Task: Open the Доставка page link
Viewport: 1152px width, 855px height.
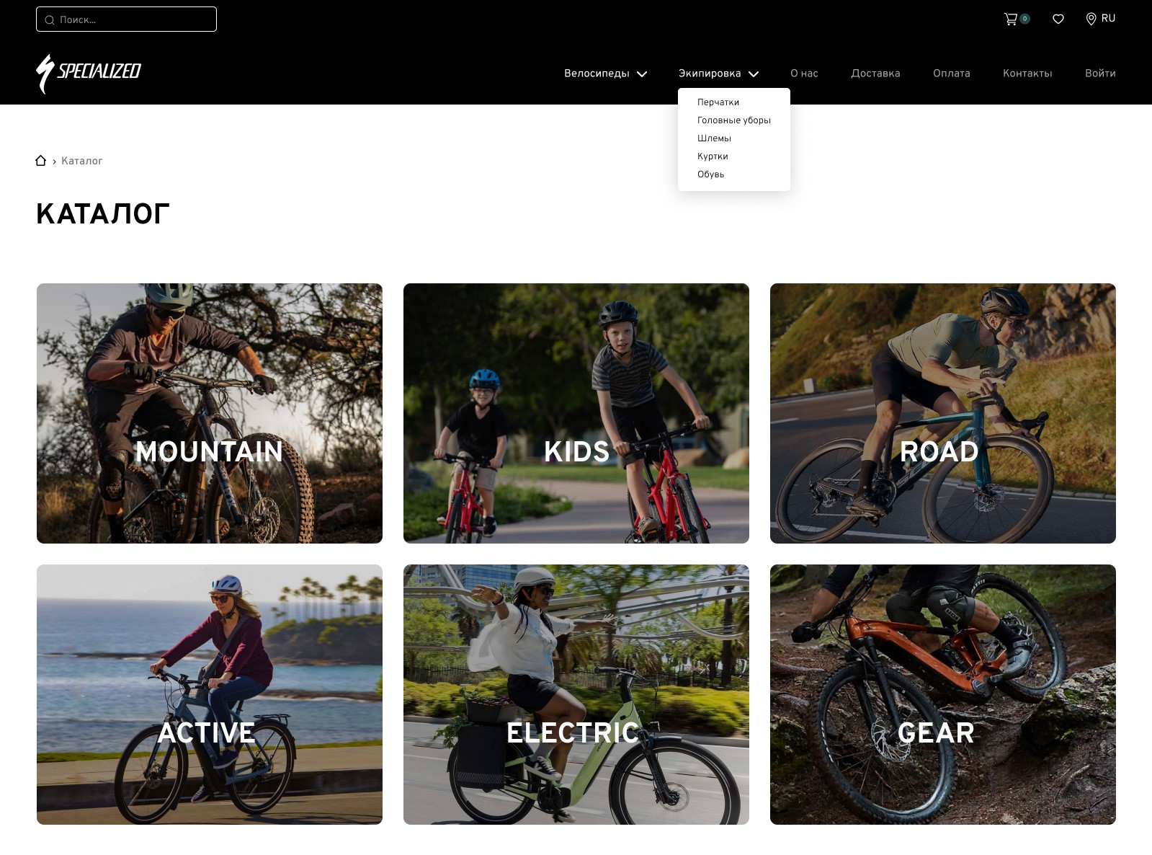Action: click(875, 74)
